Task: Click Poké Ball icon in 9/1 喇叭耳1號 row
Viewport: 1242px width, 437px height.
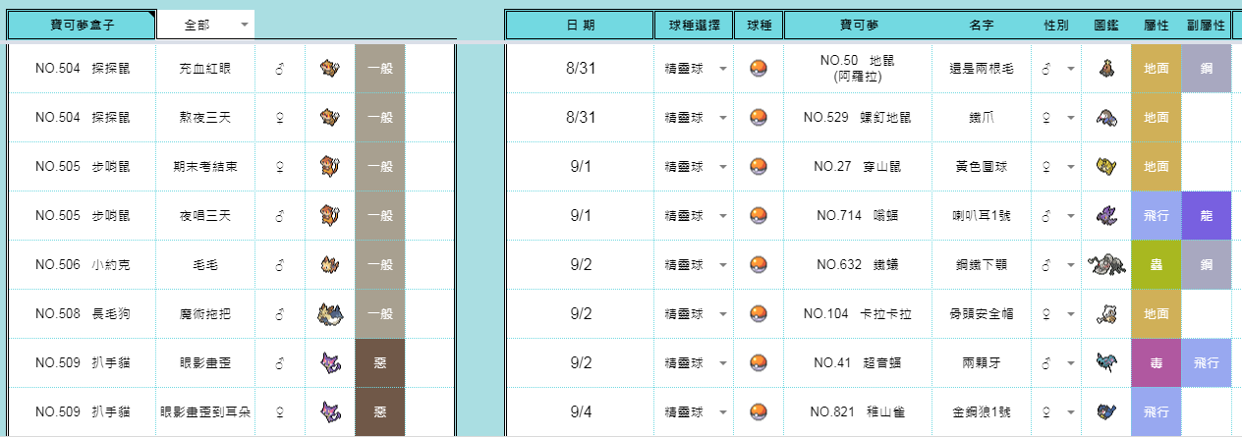Action: (x=758, y=215)
